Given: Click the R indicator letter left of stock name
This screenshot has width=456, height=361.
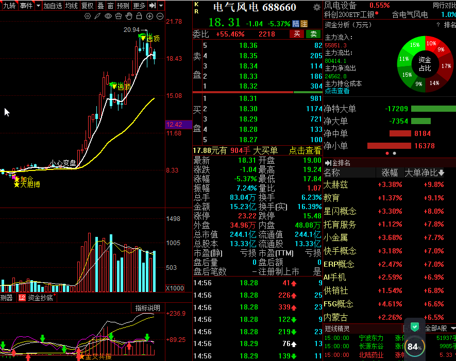Looking at the screenshot, I should click(x=197, y=11).
